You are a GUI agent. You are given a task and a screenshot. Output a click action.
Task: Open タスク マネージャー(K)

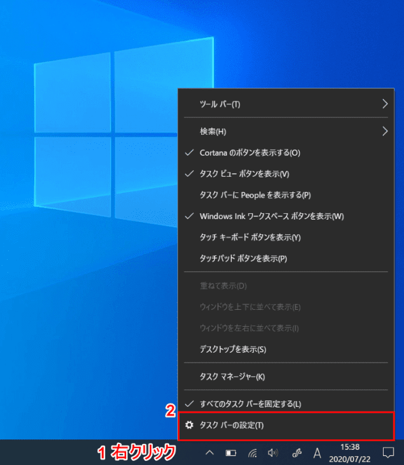(x=286, y=377)
